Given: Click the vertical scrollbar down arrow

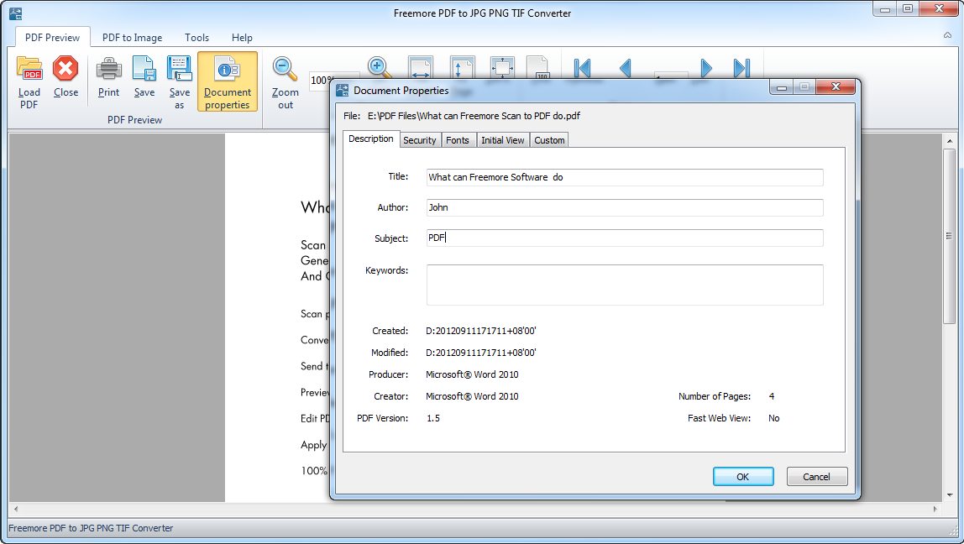Looking at the screenshot, I should [x=949, y=494].
